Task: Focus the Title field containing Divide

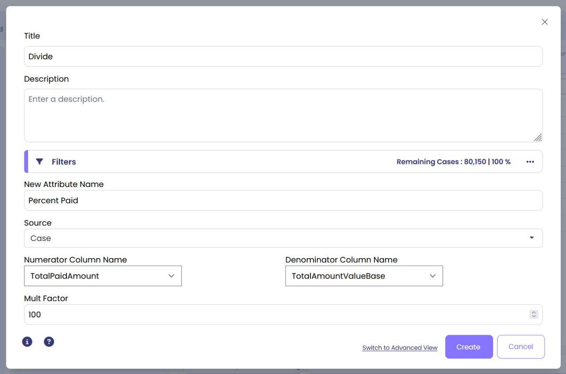Action: [x=283, y=57]
